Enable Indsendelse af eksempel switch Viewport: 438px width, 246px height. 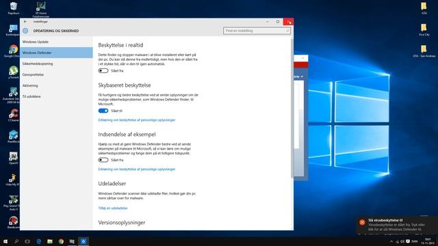tap(103, 160)
